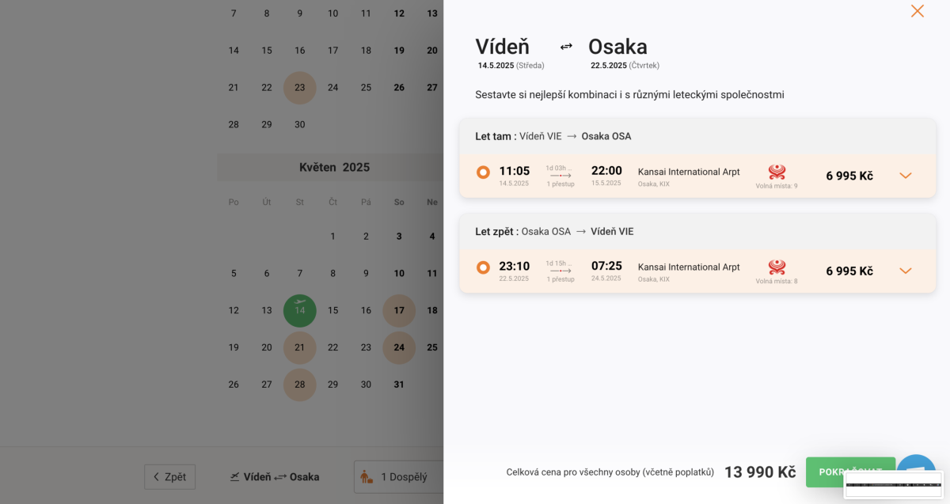Expand details of the Vídeň to Osaka flight
Screen dimensions: 950x504
pyautogui.click(x=906, y=176)
